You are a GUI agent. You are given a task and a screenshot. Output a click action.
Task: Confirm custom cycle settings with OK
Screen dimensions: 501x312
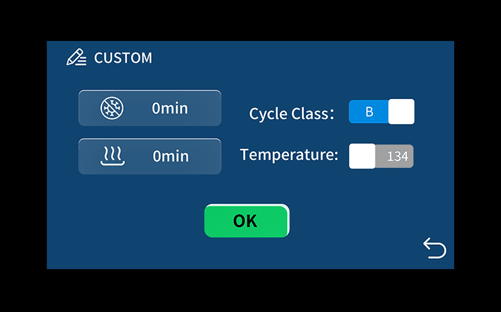(246, 221)
